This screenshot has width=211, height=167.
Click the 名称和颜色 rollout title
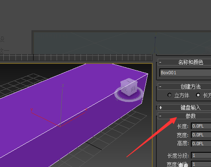pos(190,62)
